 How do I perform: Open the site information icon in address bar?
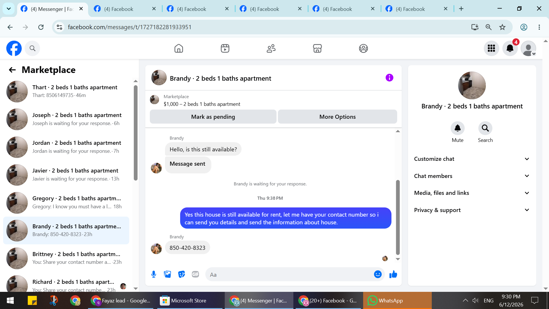point(59,27)
